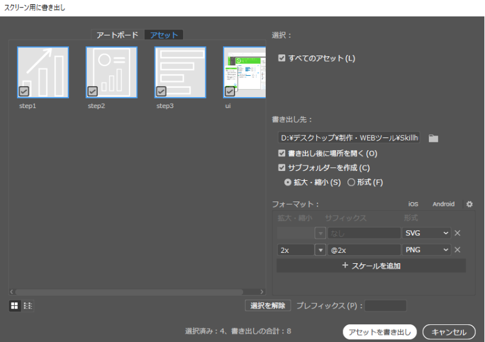Viewport: 485px width, 342px height.
Task: Open the format settings gear icon
Action: [x=470, y=204]
